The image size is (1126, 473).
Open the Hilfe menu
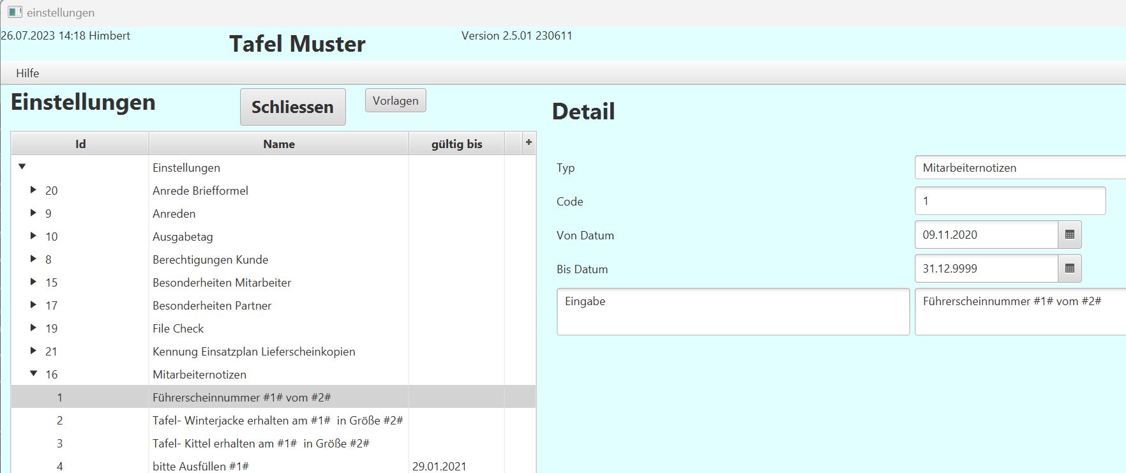[x=27, y=73]
